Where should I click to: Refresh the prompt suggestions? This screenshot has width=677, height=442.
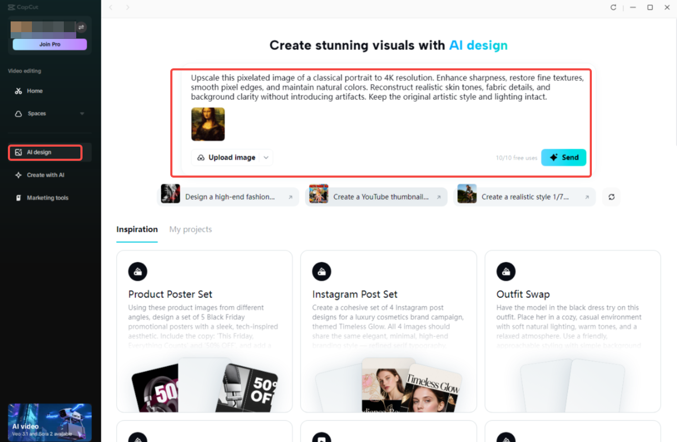coord(611,197)
